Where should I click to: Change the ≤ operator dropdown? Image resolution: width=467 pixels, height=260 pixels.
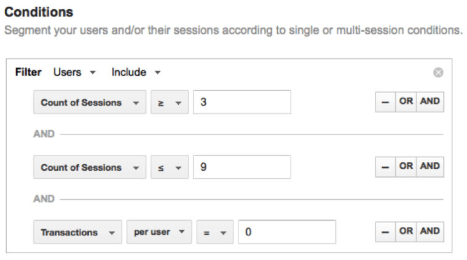170,167
